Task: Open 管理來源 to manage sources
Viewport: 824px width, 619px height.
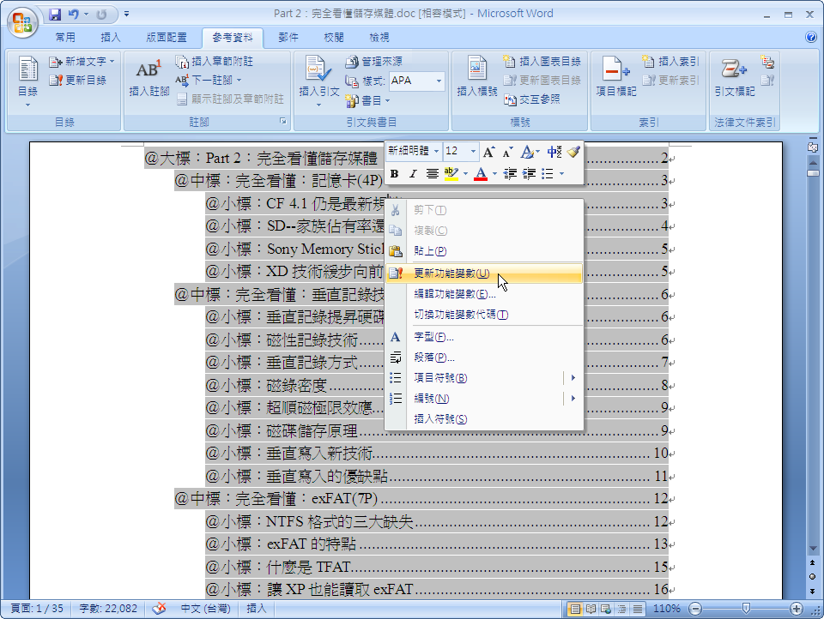Action: pyautogui.click(x=373, y=62)
